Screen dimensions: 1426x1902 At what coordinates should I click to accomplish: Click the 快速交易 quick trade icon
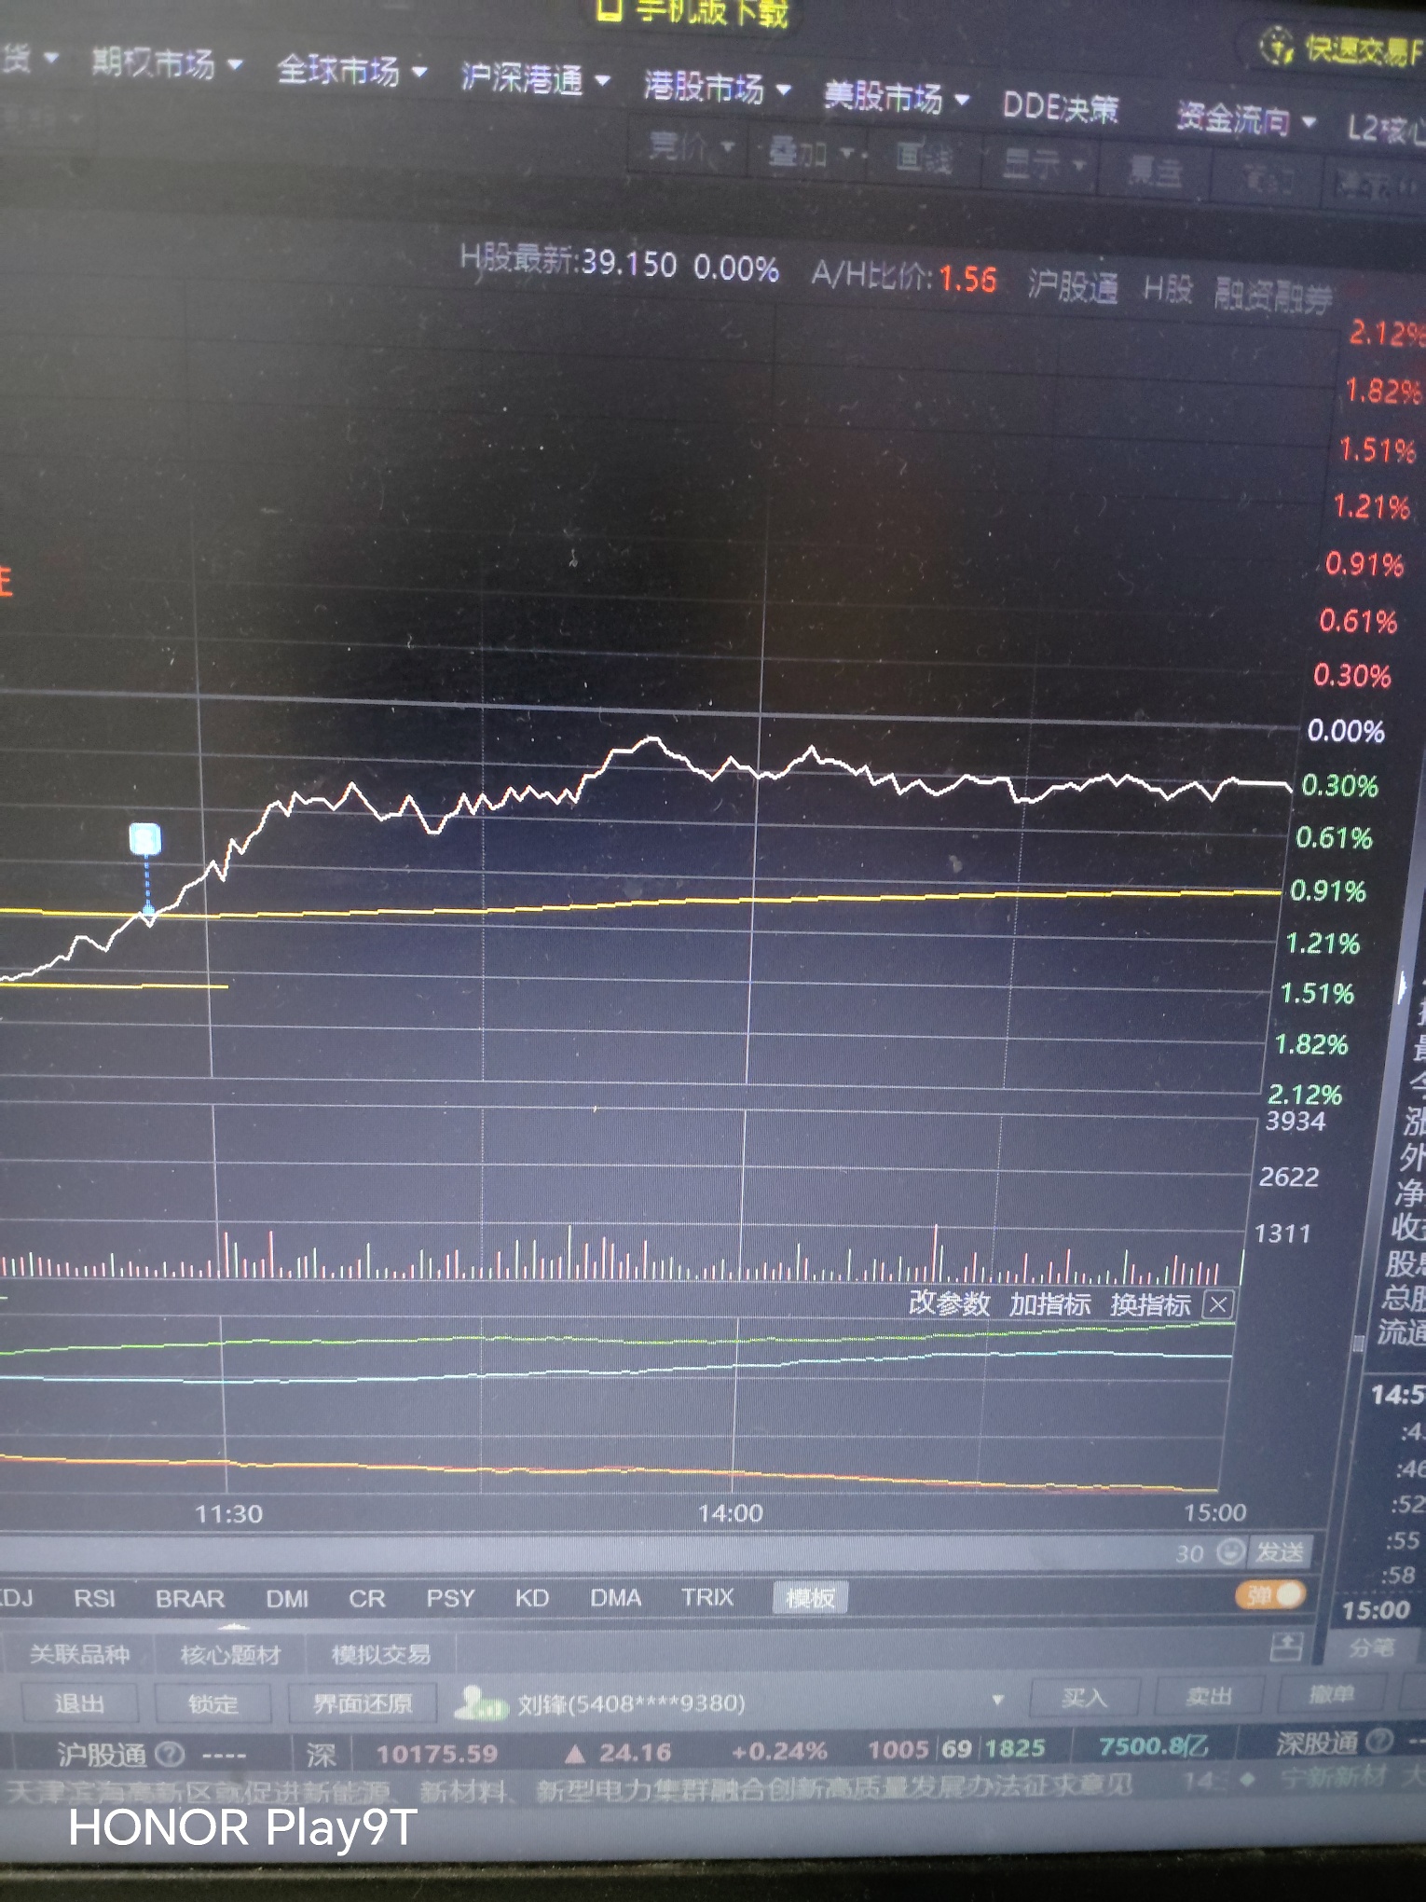tap(1277, 45)
